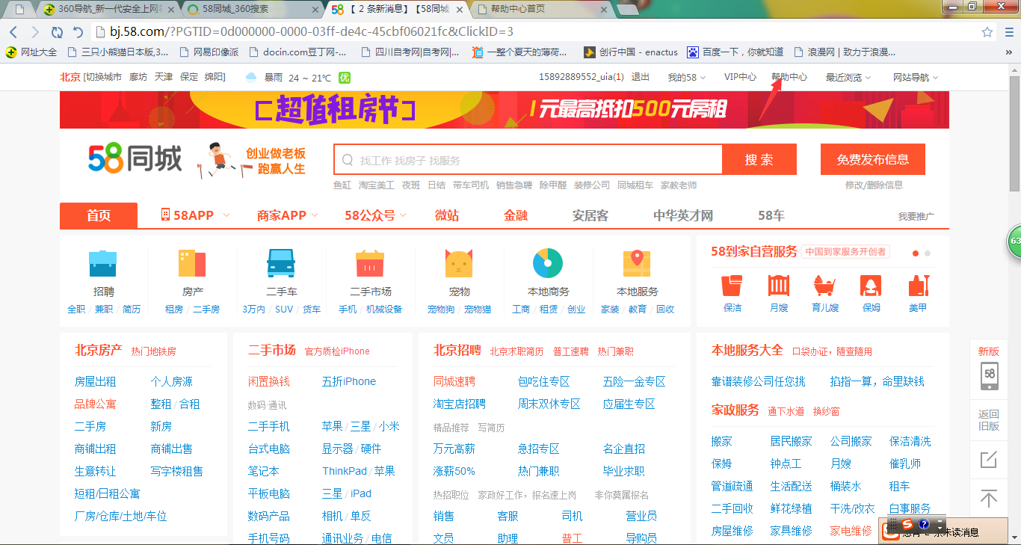Select 首页 in the navigation bar
1021x545 pixels.
(99, 215)
